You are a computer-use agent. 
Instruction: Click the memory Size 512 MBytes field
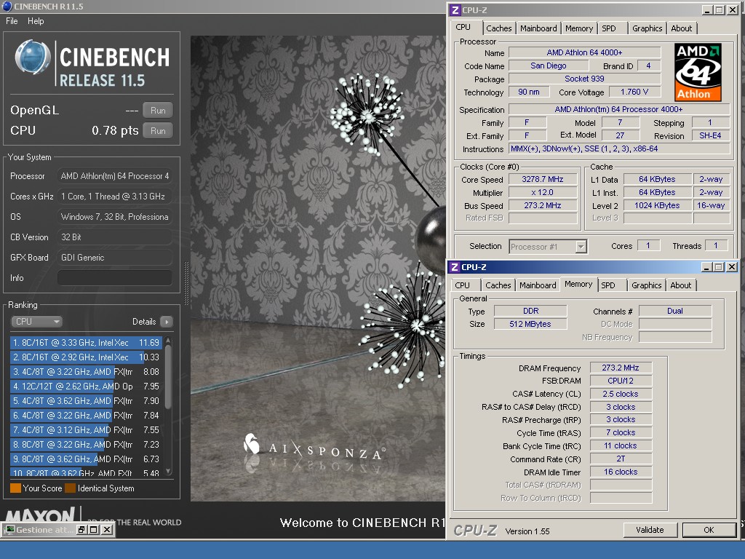point(530,324)
